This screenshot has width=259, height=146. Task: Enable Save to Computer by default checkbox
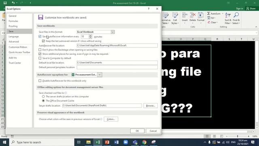(x=40, y=58)
